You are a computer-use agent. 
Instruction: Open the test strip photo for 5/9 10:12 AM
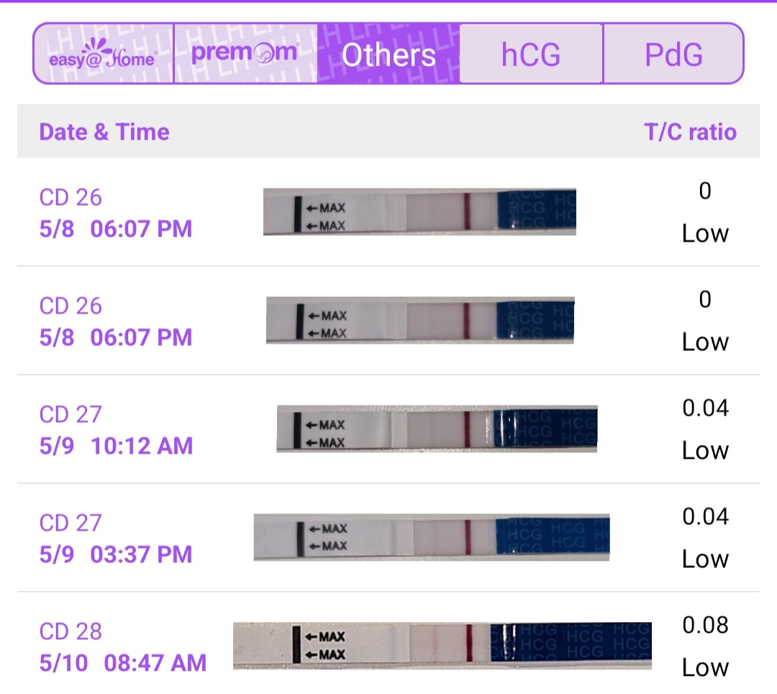(x=437, y=429)
